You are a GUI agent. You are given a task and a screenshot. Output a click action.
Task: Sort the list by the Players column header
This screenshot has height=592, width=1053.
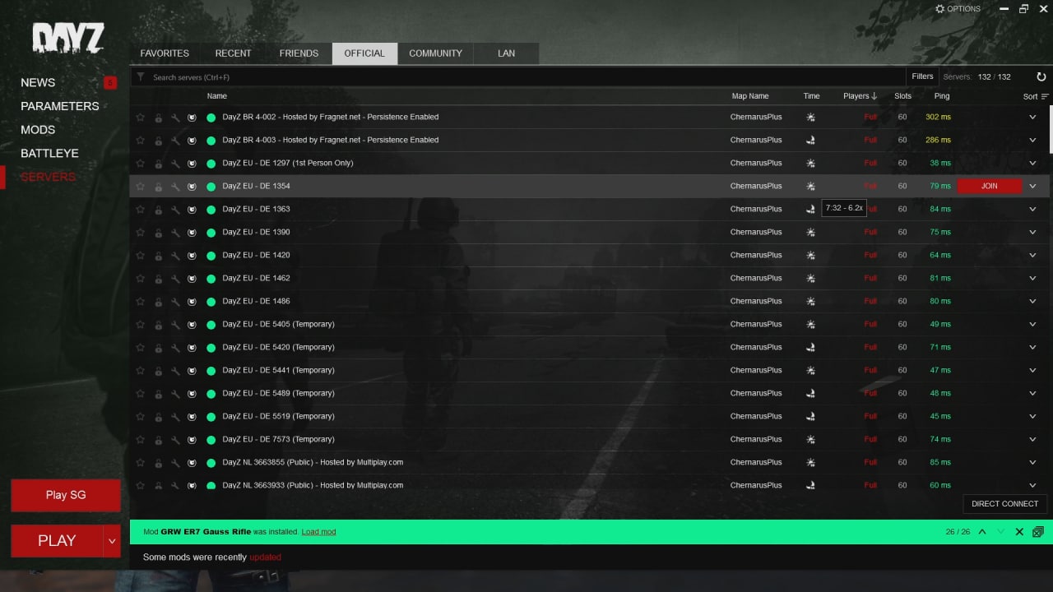860,96
